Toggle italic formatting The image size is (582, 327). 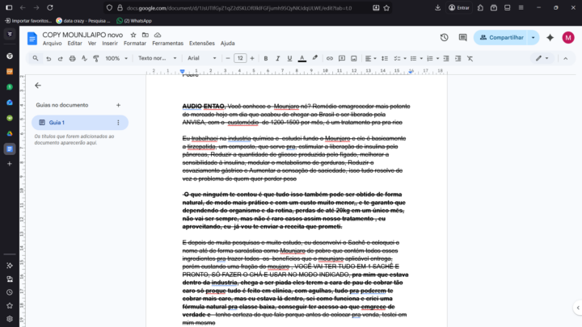click(278, 58)
